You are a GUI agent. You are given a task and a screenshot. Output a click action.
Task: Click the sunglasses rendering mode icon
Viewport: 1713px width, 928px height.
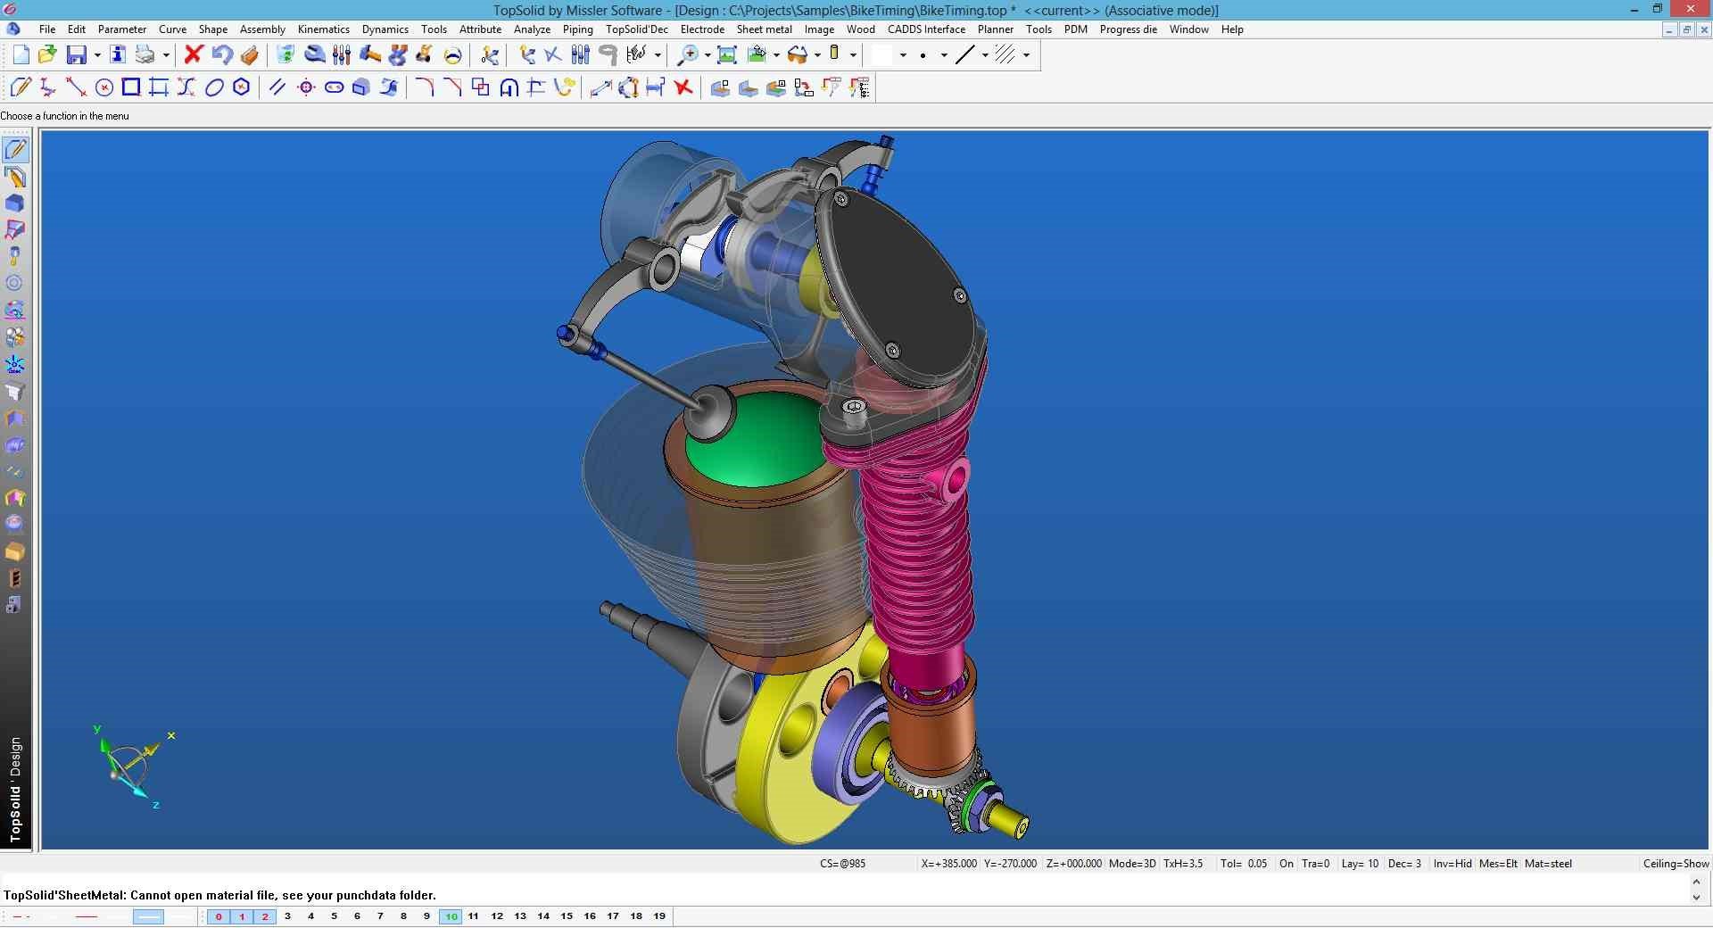point(798,55)
